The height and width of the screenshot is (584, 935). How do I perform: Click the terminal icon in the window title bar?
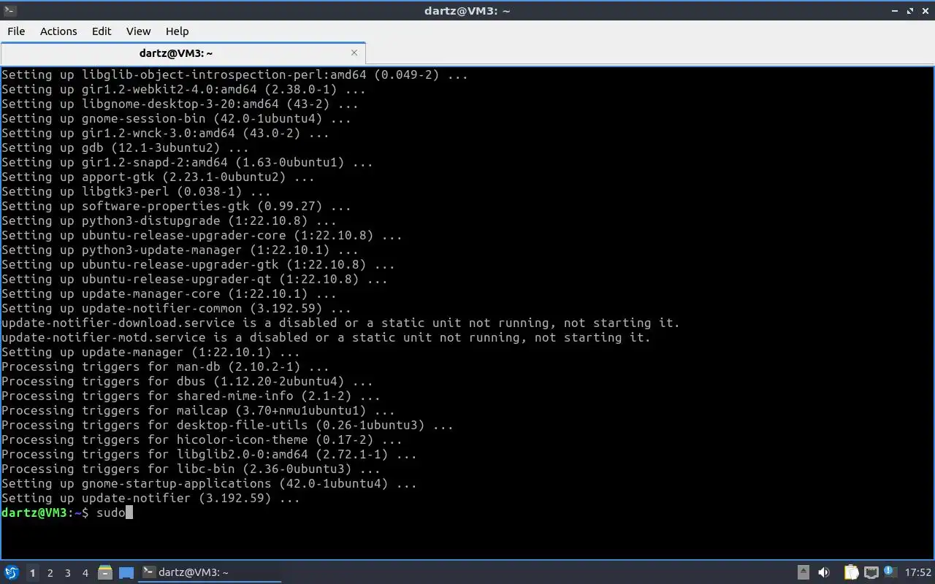pos(9,10)
